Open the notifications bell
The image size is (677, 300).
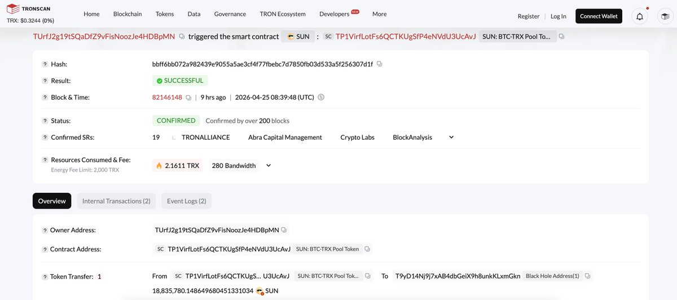[x=640, y=16]
